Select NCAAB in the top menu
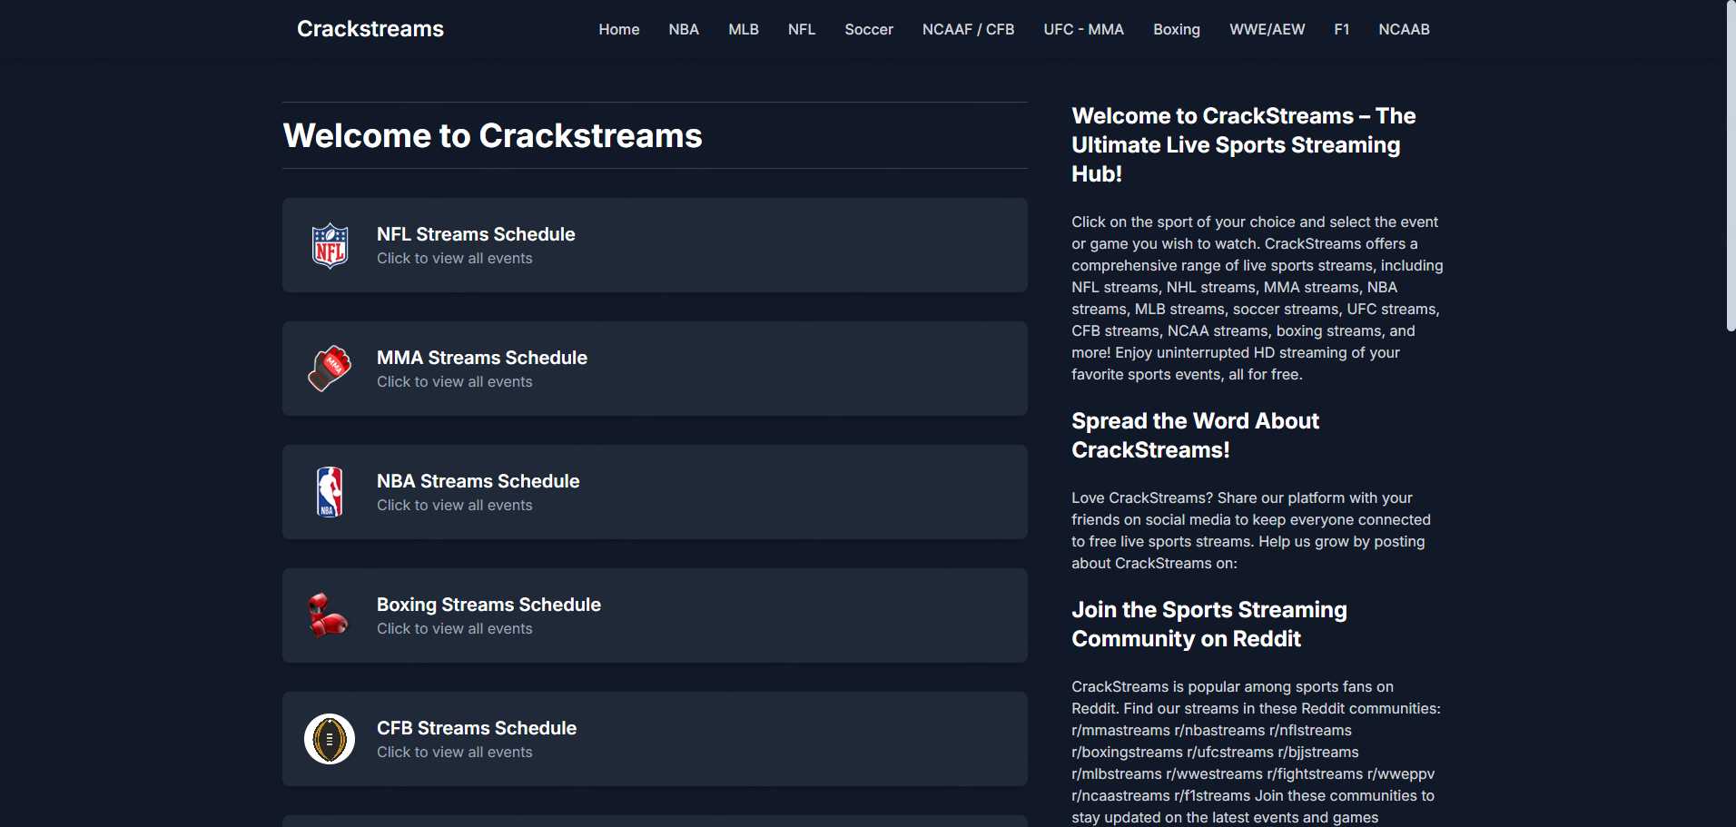Image resolution: width=1736 pixels, height=827 pixels. [x=1404, y=29]
